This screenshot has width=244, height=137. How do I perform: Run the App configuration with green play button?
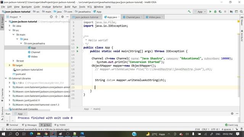(x=210, y=11)
